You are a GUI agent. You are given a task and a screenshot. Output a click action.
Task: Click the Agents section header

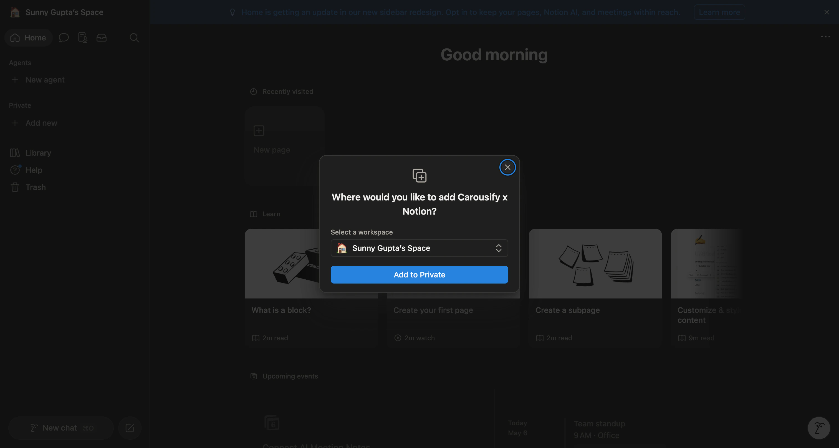(20, 63)
